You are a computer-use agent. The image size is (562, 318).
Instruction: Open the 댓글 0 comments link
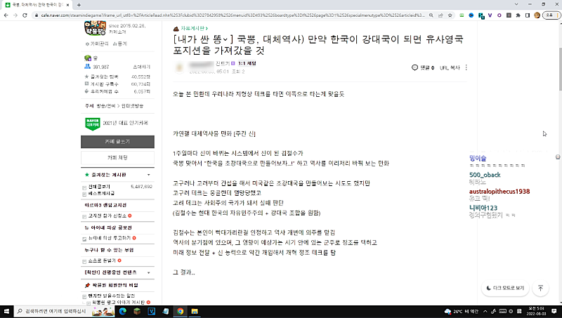pyautogui.click(x=424, y=67)
